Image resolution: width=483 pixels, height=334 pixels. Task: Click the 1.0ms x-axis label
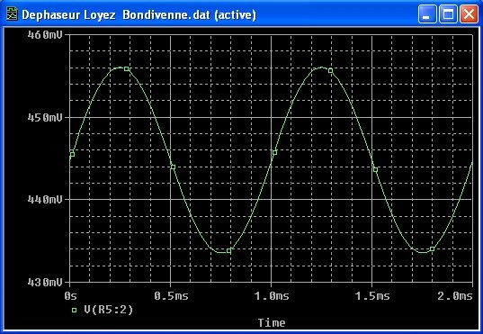[x=272, y=296]
